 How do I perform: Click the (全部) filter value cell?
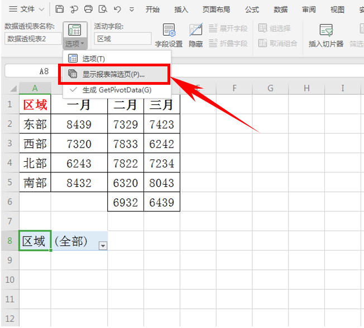coord(79,240)
